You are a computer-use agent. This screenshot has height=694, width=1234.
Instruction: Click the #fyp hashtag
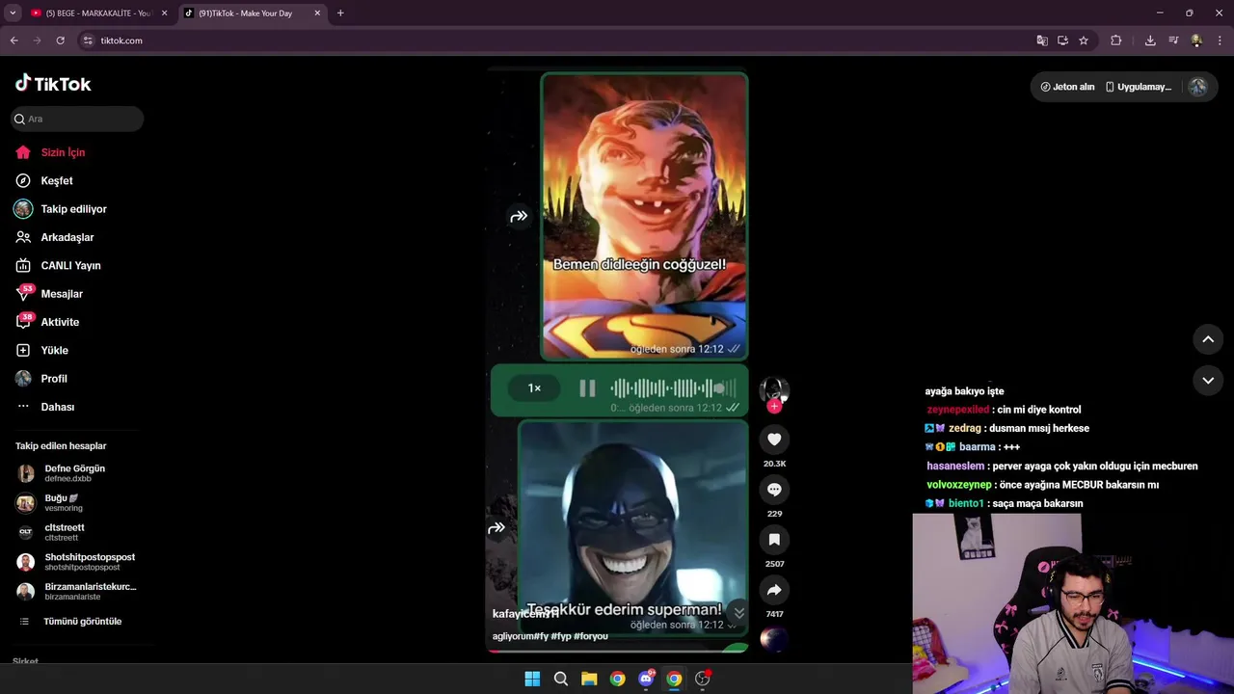560,636
